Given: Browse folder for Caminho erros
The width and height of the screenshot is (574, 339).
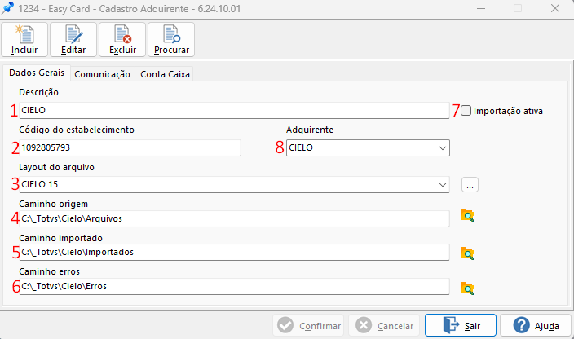Looking at the screenshot, I should (x=467, y=288).
